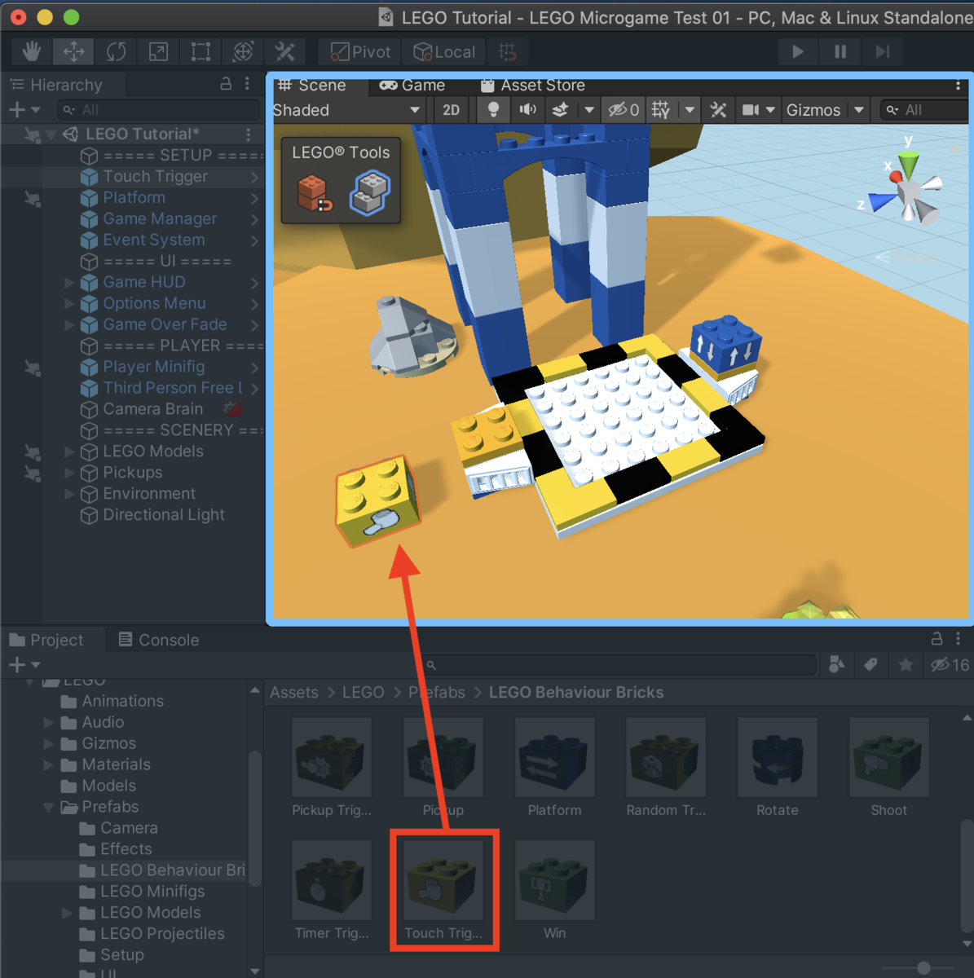Expand the Pickups group

69,473
